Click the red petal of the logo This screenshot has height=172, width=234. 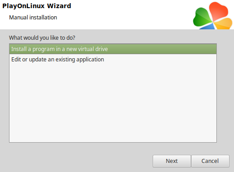point(218,11)
